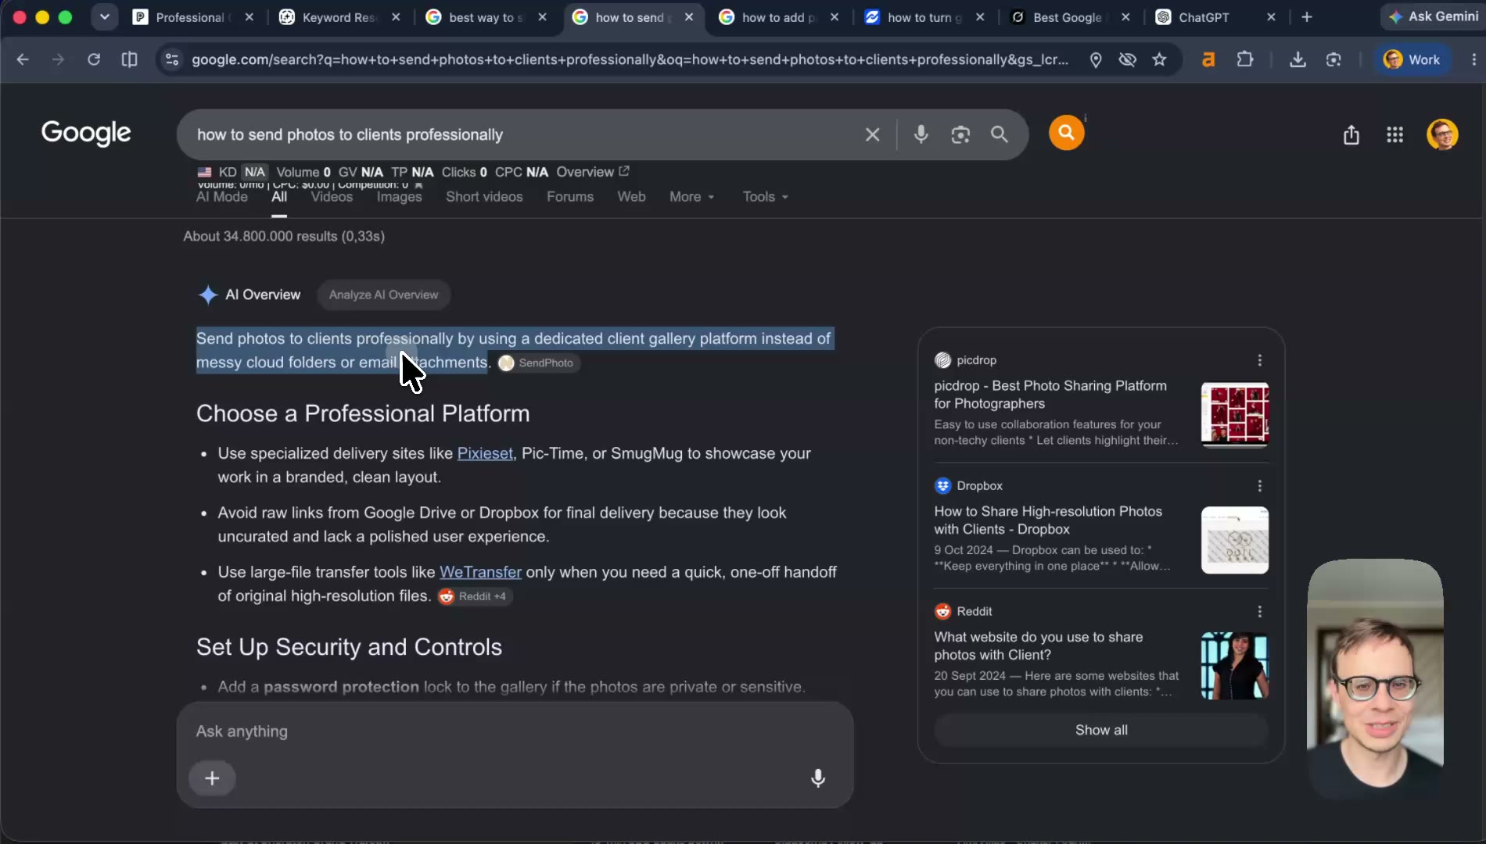
Task: Open the Extensions puzzle icon
Action: pos(1244,59)
